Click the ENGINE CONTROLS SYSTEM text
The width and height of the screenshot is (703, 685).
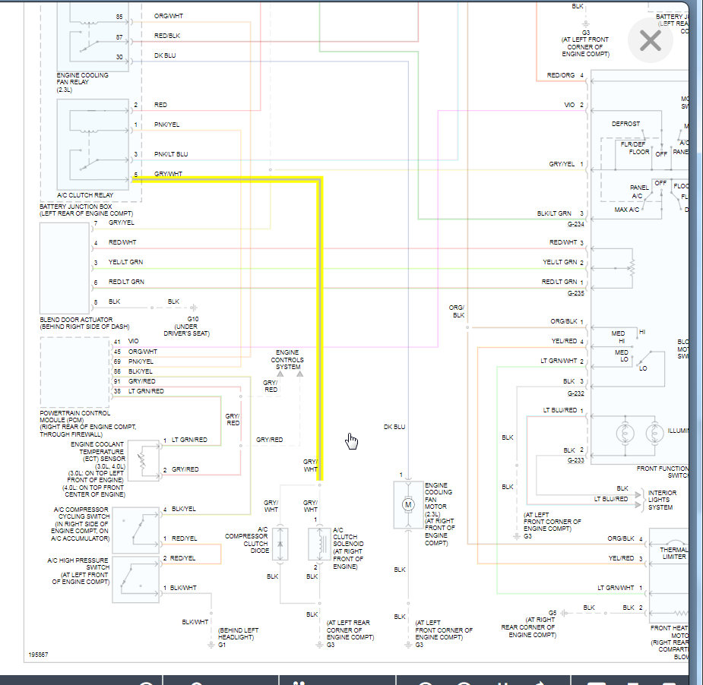tap(287, 360)
